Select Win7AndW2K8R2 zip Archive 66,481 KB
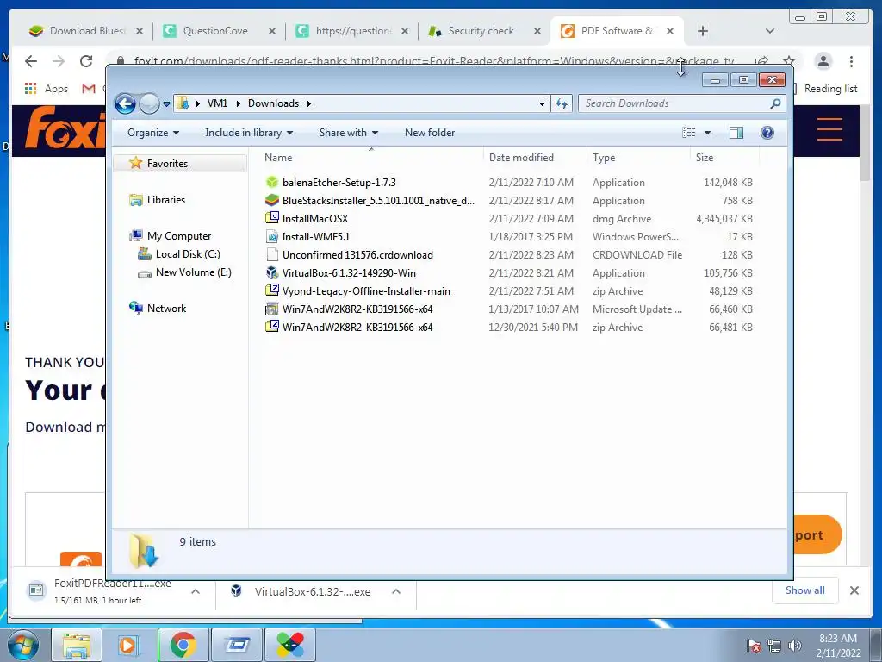 click(509, 327)
